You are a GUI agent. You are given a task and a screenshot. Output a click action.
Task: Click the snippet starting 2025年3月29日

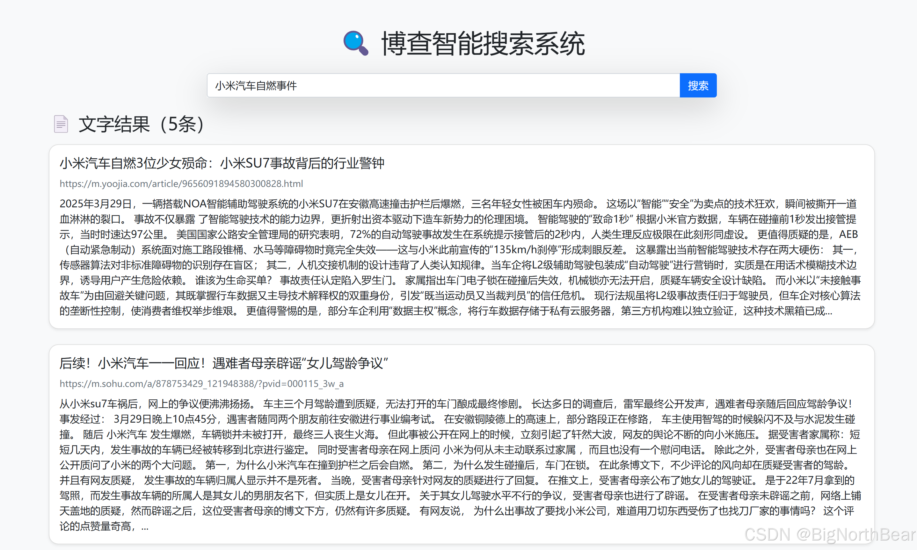point(460,257)
